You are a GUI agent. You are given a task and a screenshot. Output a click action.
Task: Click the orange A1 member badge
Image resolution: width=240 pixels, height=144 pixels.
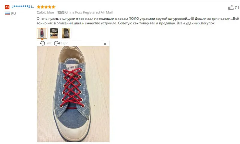(7, 7)
